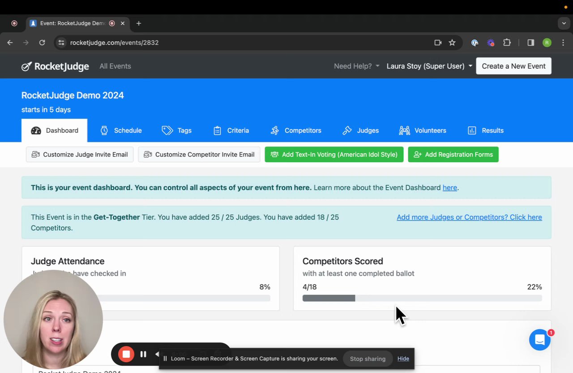Screen dimensions: 573x373
Task: Stop the Loom recording with the red button
Action: pos(126,354)
